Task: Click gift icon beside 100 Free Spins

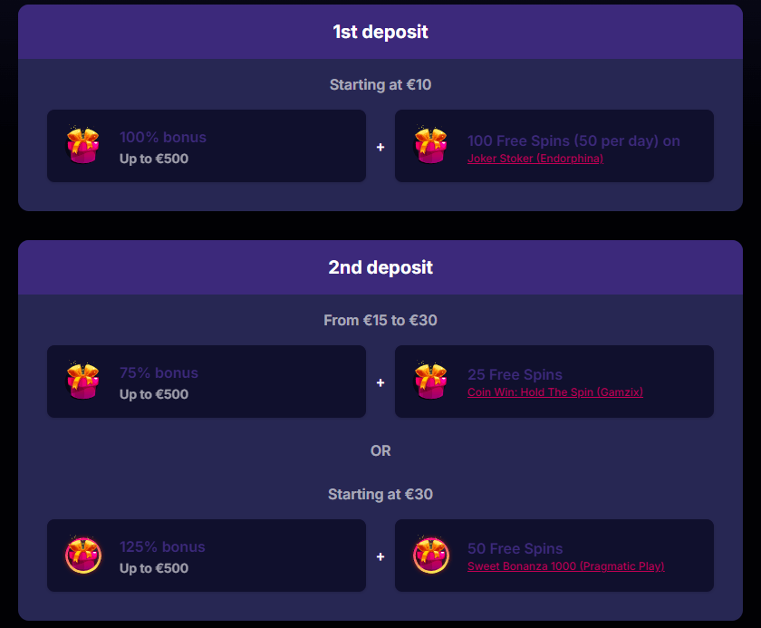Action: (x=431, y=146)
